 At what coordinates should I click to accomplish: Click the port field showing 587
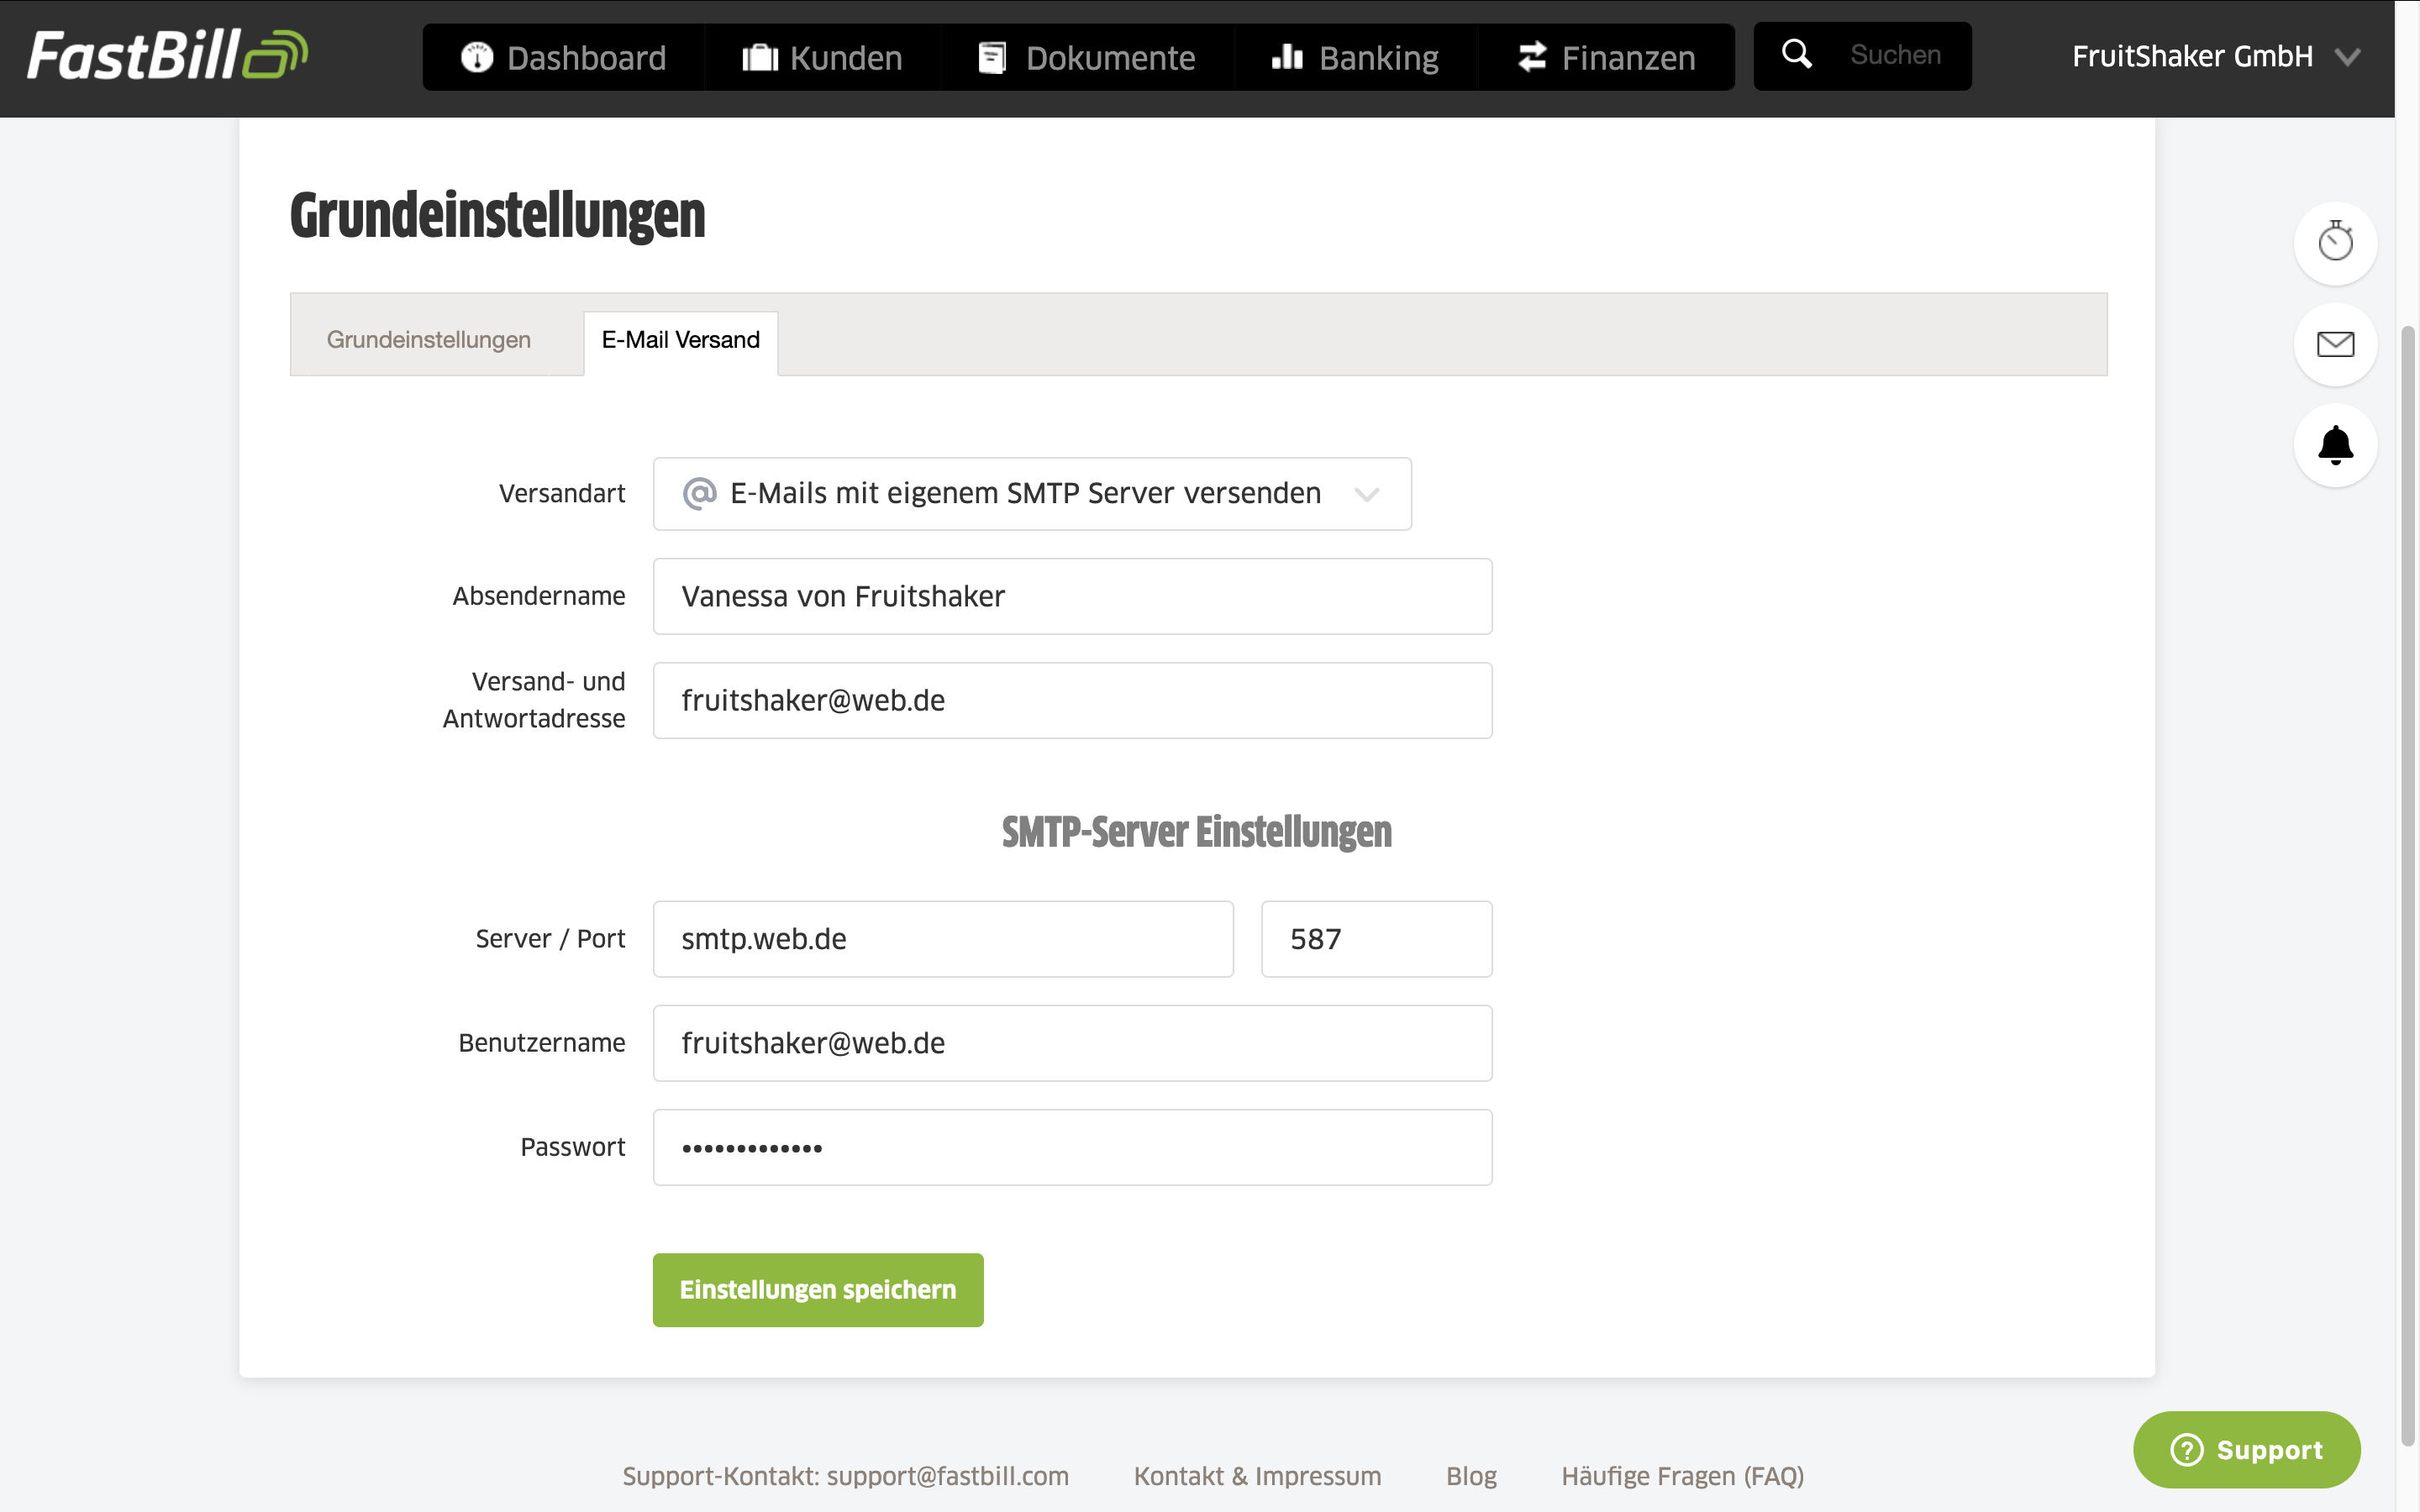(x=1376, y=939)
